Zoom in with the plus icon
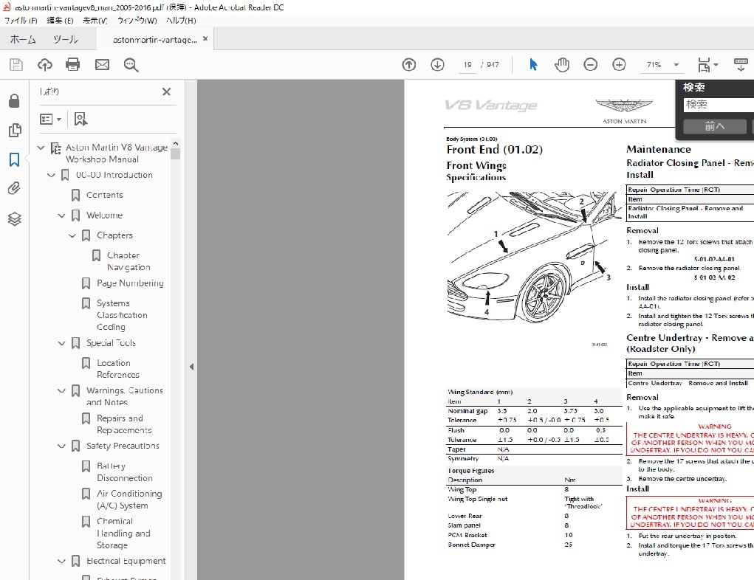 (619, 64)
